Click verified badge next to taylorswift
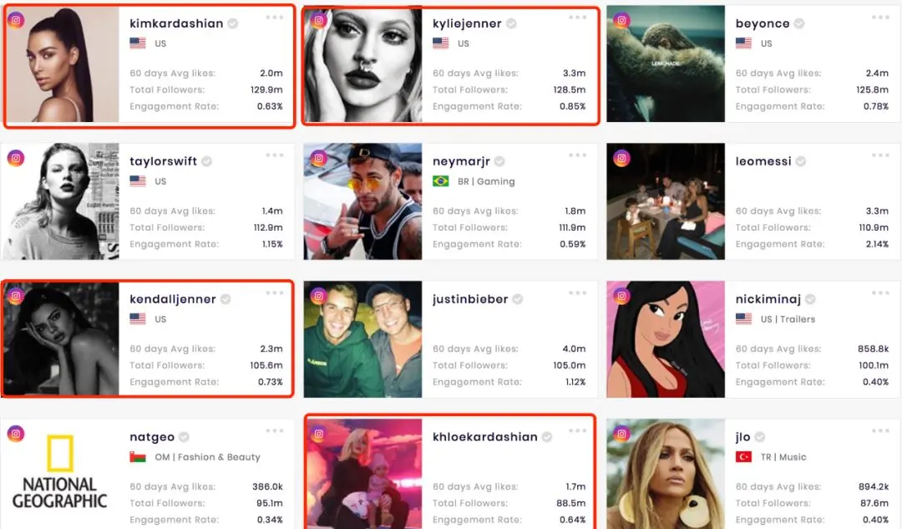The image size is (902, 529). point(206,161)
